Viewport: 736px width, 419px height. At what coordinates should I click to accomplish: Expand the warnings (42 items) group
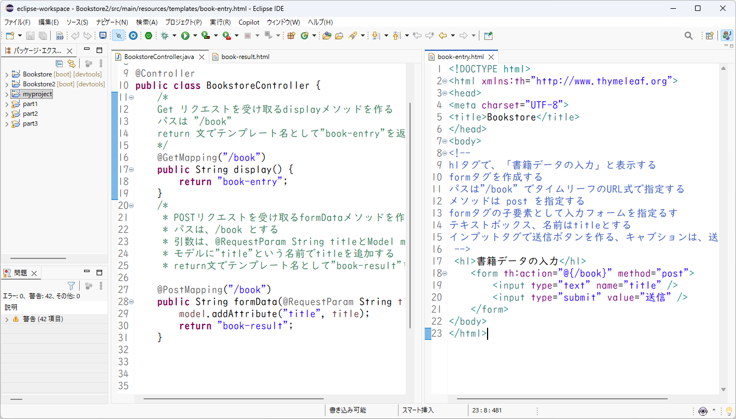pyautogui.click(x=7, y=319)
